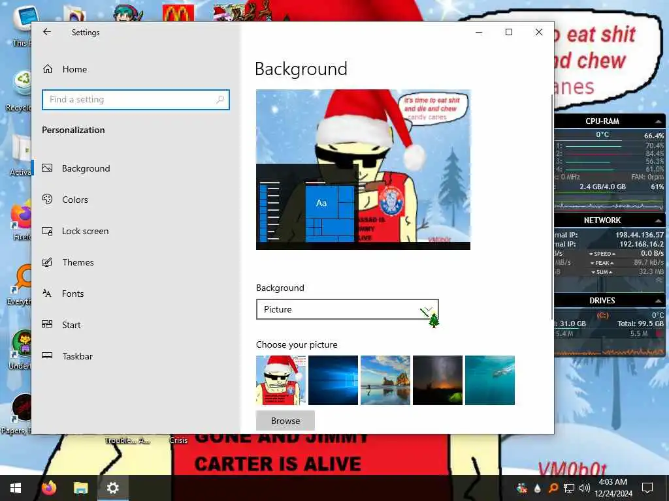
Task: Open the Lock screen settings page
Action: (85, 231)
